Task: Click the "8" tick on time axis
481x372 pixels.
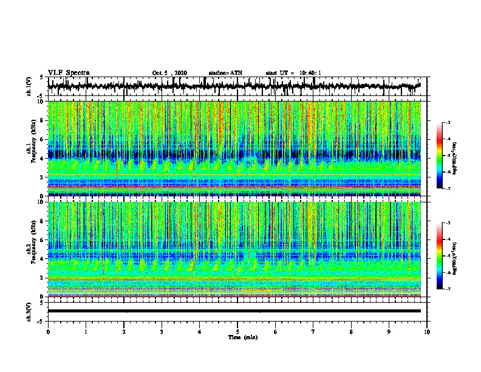Action: point(351,332)
